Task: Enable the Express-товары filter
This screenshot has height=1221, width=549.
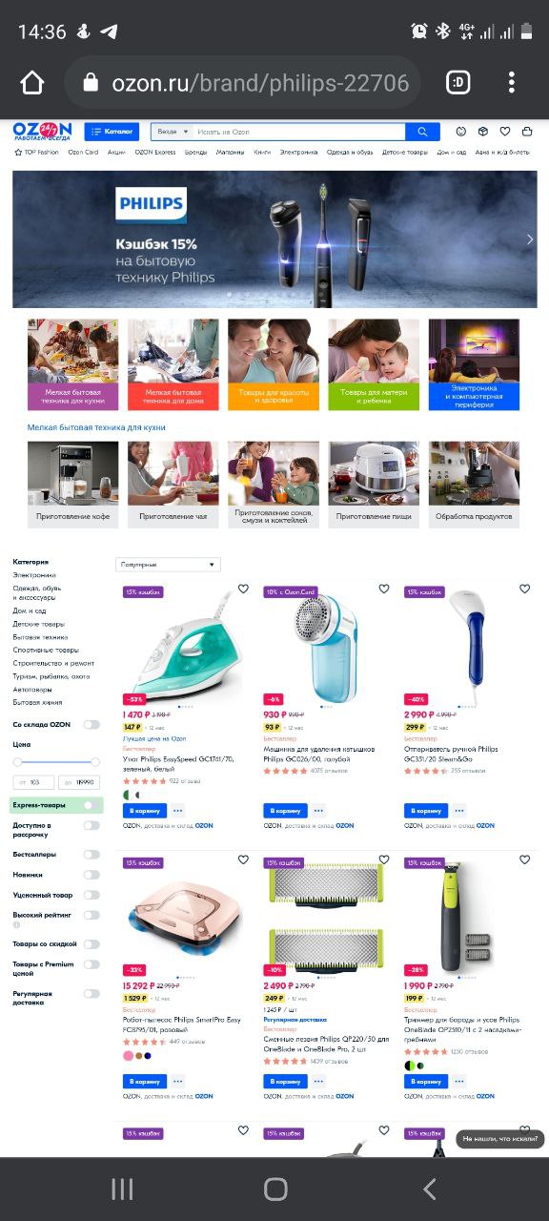Action: [x=91, y=805]
